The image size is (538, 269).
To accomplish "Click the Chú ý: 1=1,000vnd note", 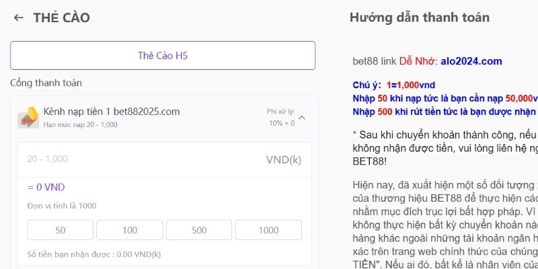I will 394,85.
